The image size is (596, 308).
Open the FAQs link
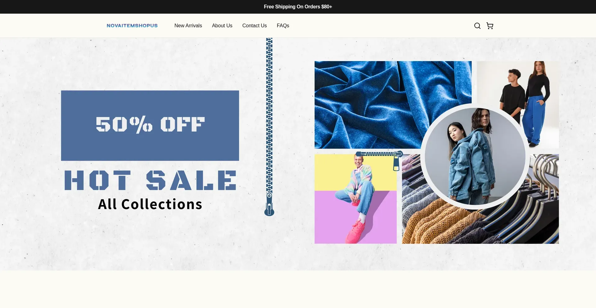pyautogui.click(x=283, y=26)
